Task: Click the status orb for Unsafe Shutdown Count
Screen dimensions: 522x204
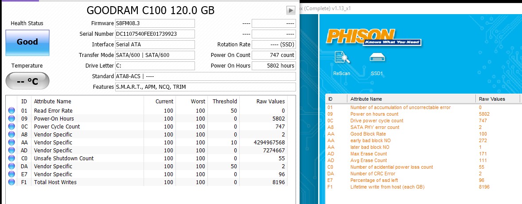Action: point(12,158)
